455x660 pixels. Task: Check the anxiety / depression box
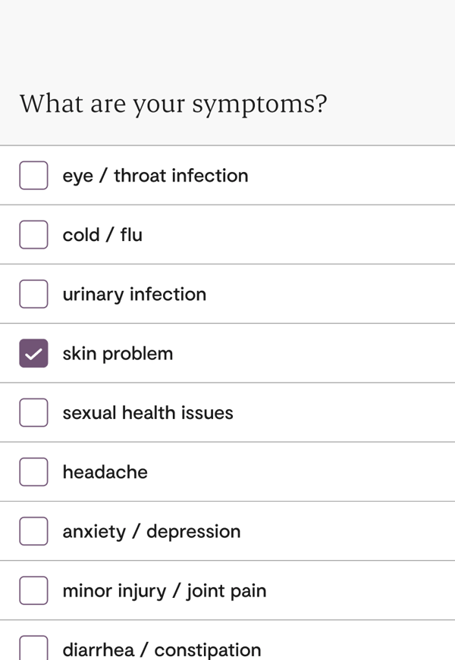[33, 531]
